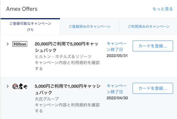177x119 pixels.
Task: Open Hilton 20,000円 cashback offer title
Action: coord(67,47)
